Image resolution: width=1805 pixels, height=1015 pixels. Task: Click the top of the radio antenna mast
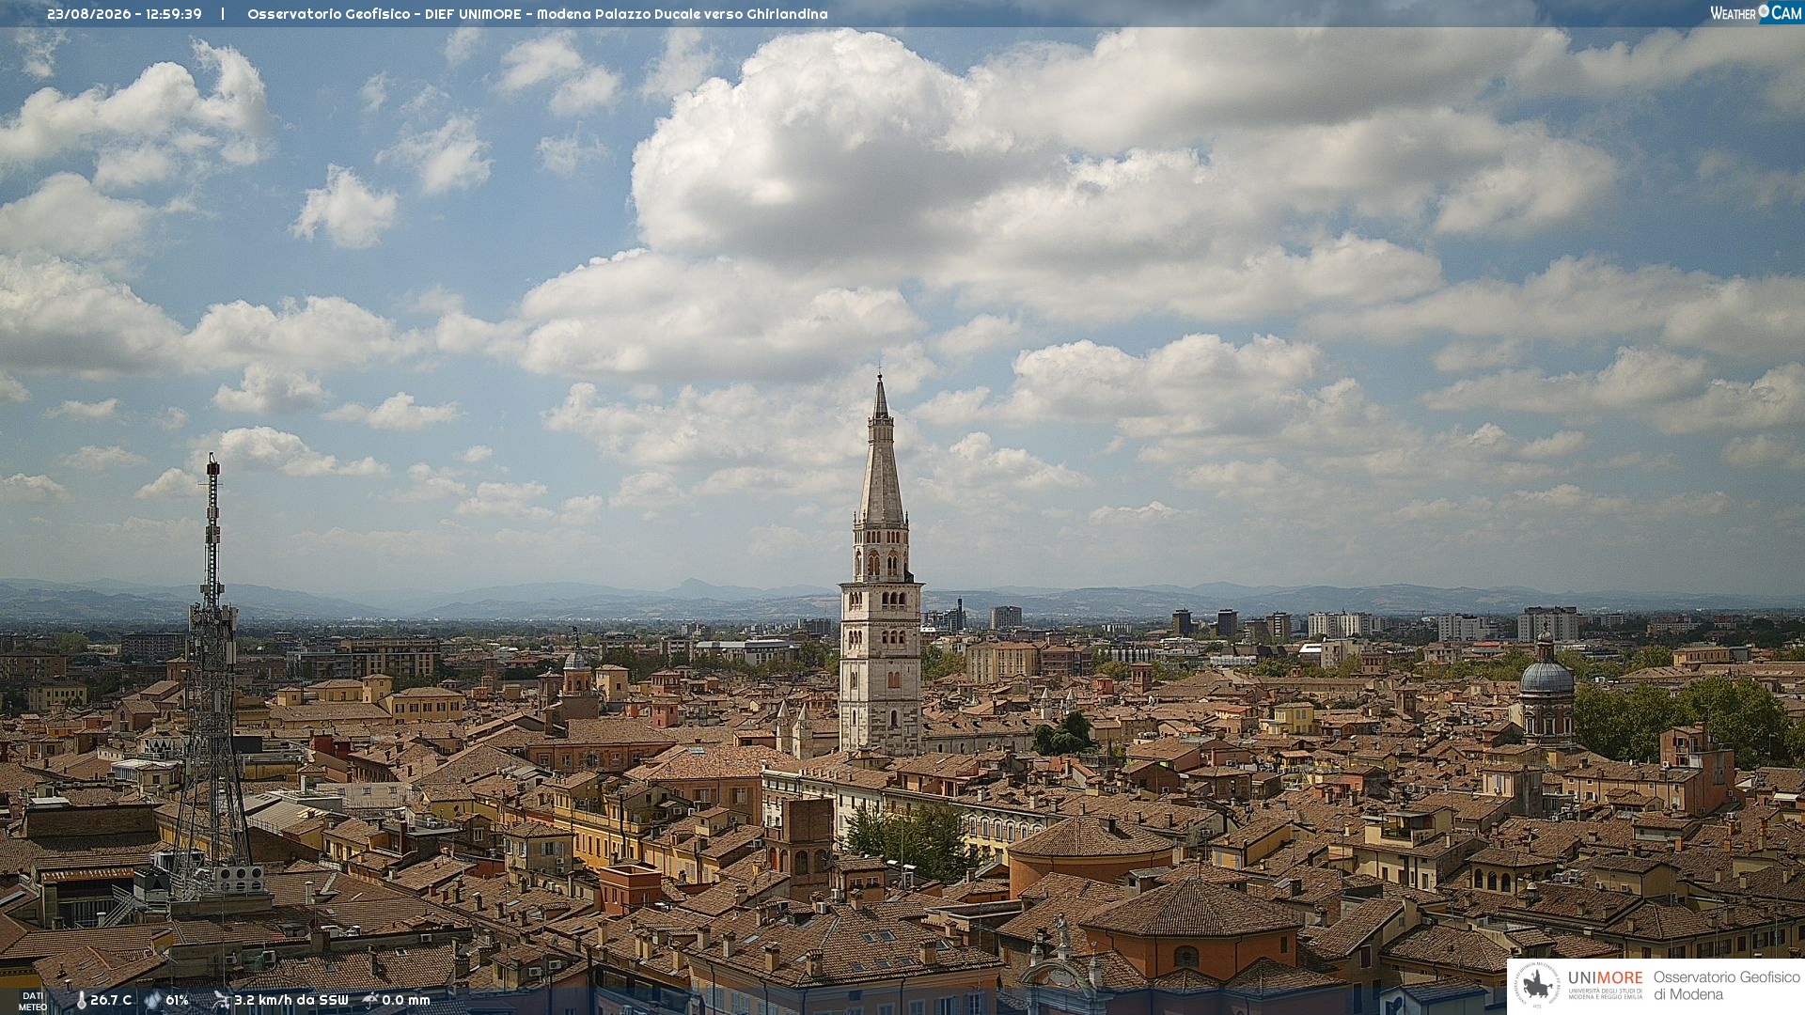click(x=213, y=467)
